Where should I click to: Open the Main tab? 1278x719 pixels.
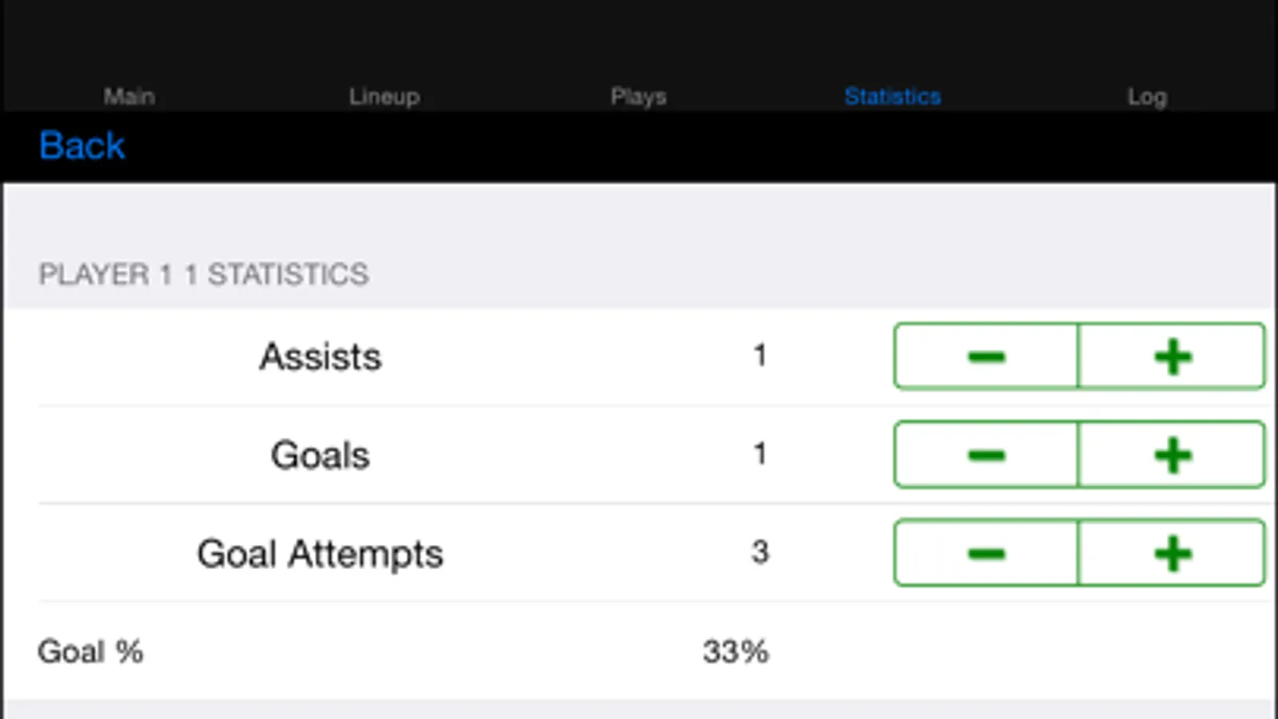pyautogui.click(x=129, y=96)
